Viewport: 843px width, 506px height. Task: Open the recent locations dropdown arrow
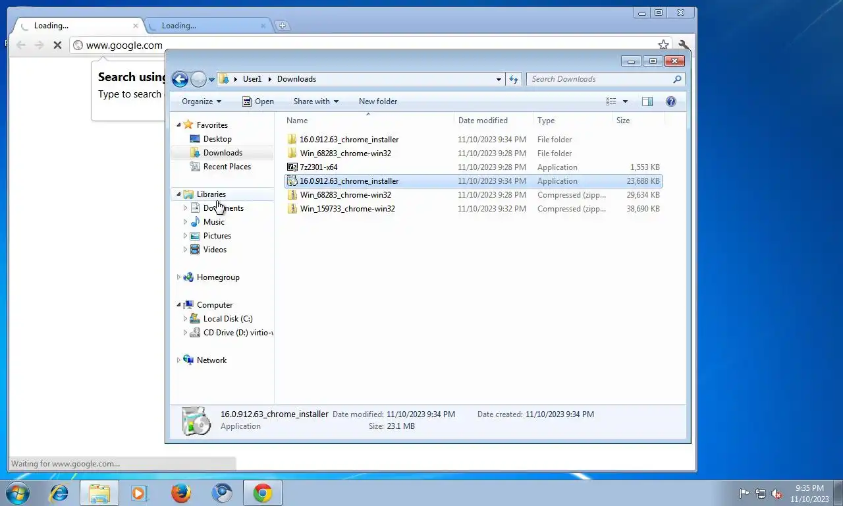(211, 80)
